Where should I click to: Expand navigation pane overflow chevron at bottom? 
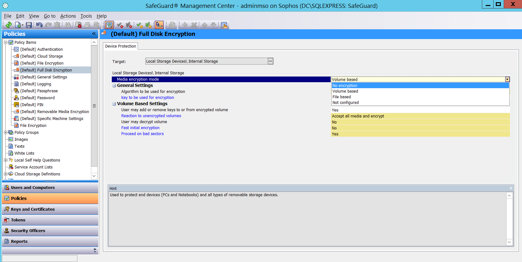(x=95, y=250)
